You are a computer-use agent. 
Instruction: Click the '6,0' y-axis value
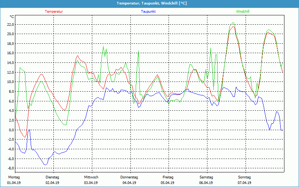click(11, 101)
